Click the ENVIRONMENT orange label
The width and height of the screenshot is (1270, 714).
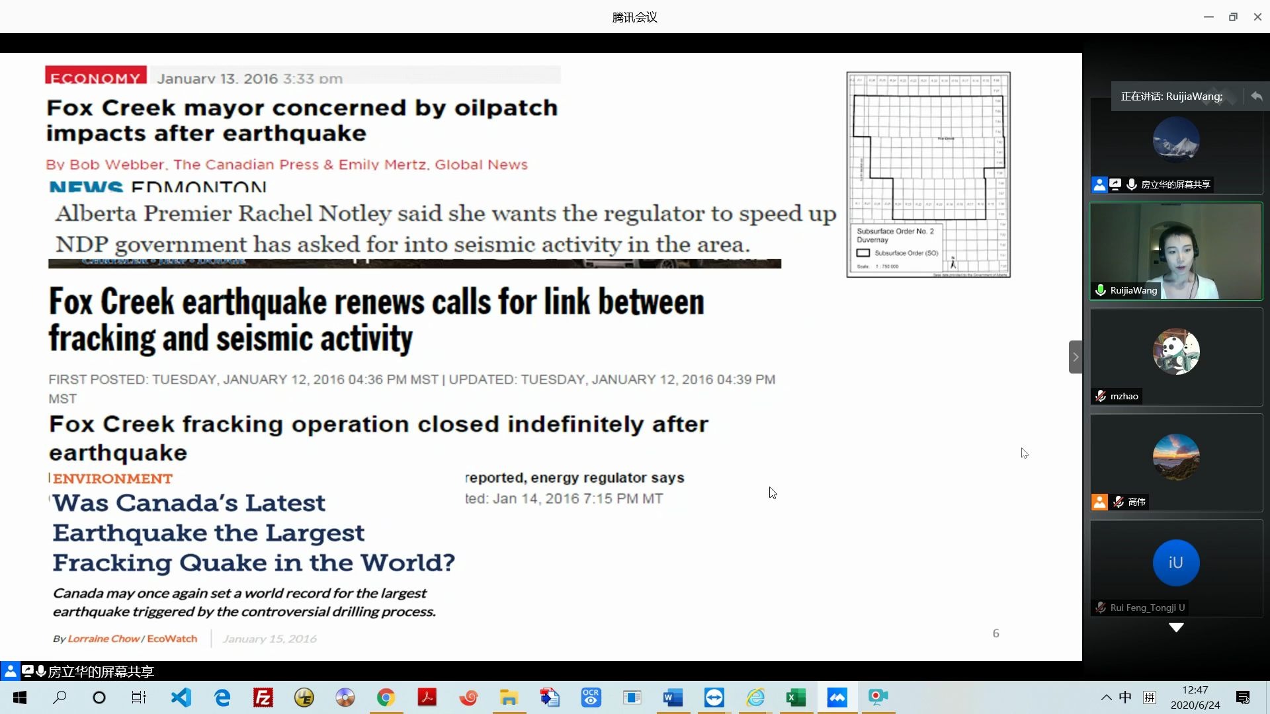pyautogui.click(x=112, y=479)
